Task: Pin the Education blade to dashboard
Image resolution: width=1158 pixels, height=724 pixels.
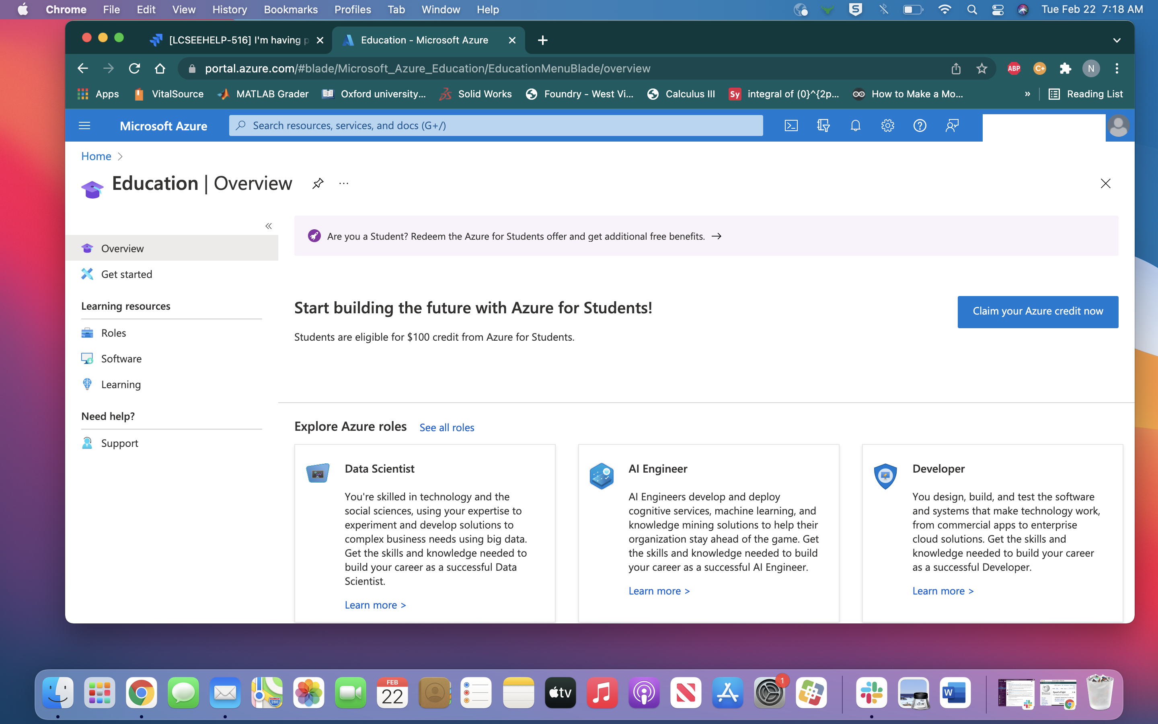Action: pos(318,183)
